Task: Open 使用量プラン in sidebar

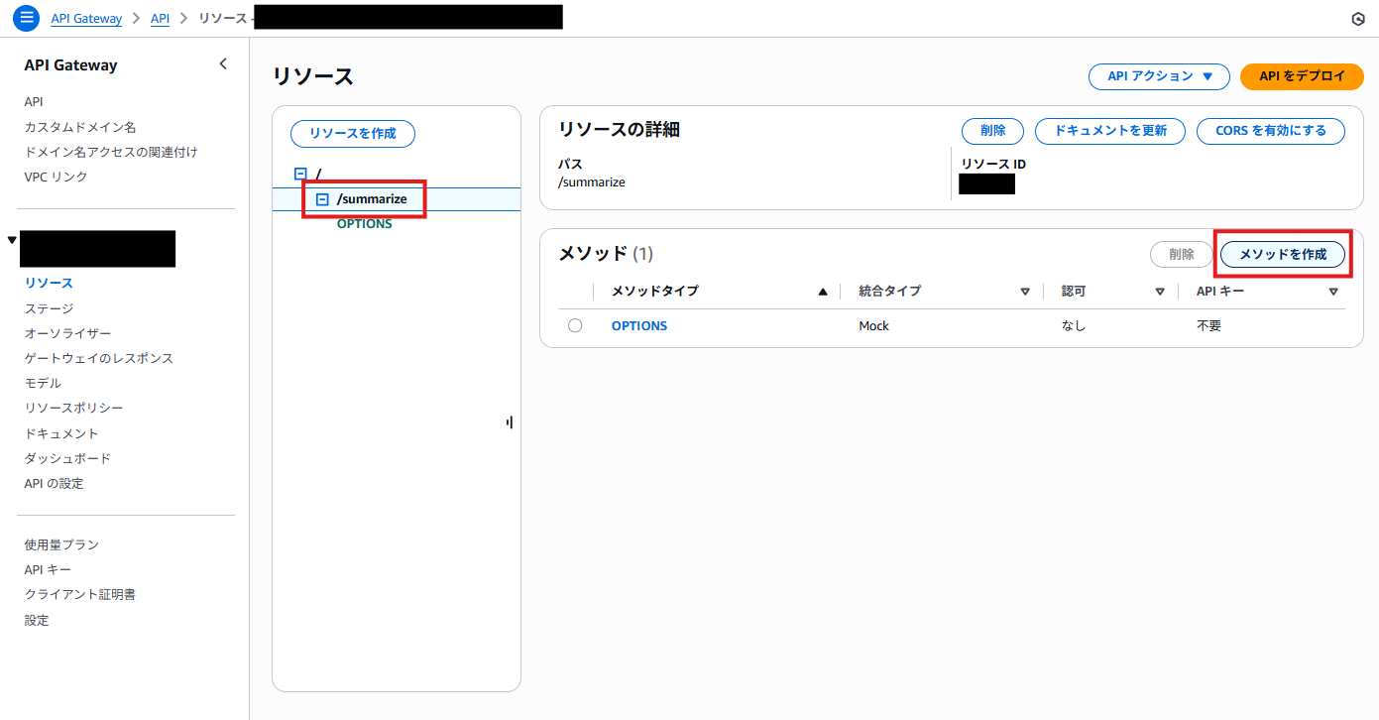Action: click(x=61, y=544)
